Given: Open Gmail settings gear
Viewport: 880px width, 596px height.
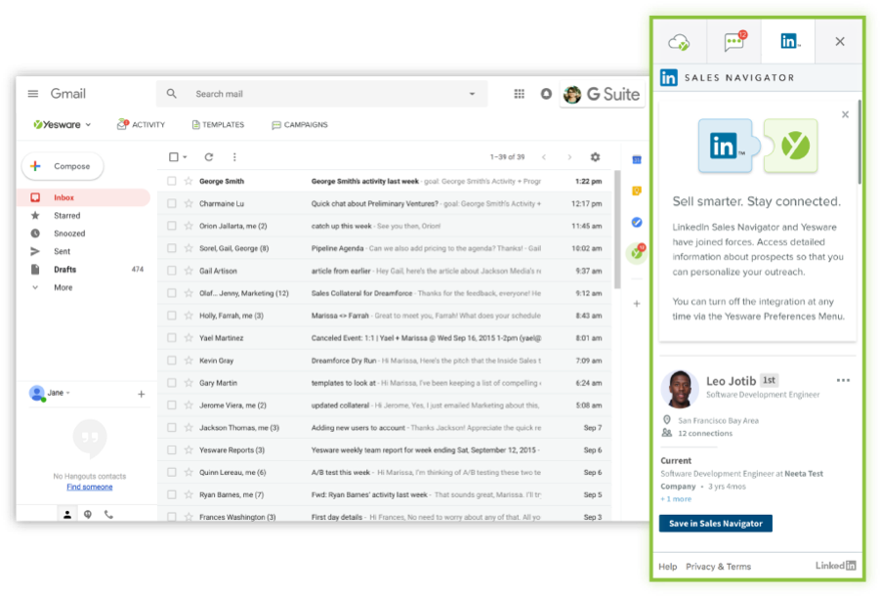Looking at the screenshot, I should (596, 157).
